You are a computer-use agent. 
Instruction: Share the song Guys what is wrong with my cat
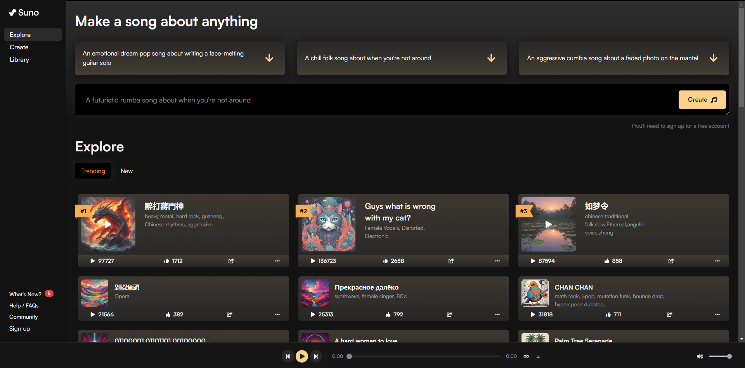coord(451,261)
